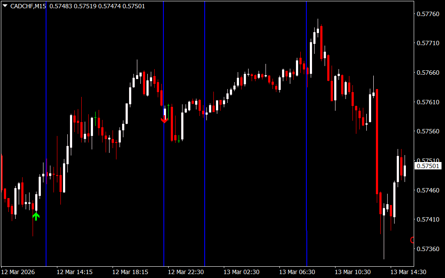This screenshot has height=278, width=445.
Task: Select blue vertical line left of 13 Mar 02:30
Action: click(205, 174)
